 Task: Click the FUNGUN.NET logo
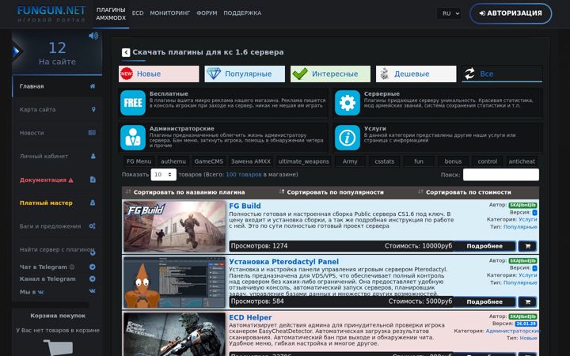click(51, 13)
